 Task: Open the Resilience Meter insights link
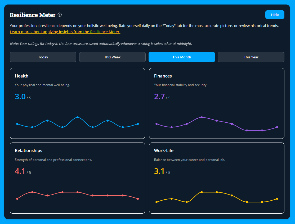click(65, 32)
